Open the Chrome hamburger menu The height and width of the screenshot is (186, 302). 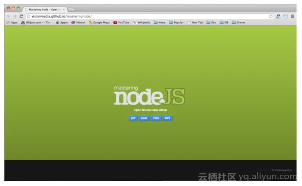point(292,16)
